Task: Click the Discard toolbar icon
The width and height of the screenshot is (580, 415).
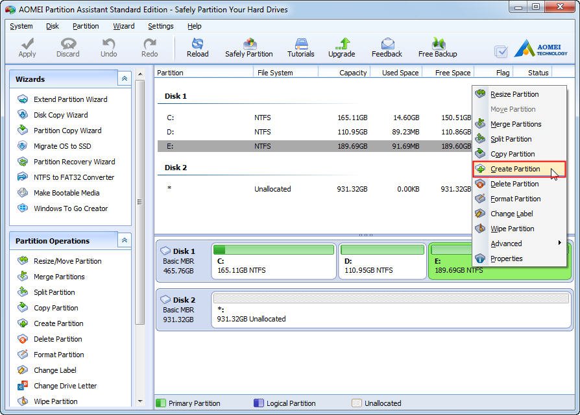Action: [x=67, y=48]
